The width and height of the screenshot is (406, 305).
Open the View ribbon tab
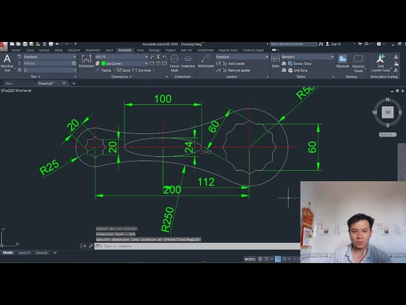[140, 50]
